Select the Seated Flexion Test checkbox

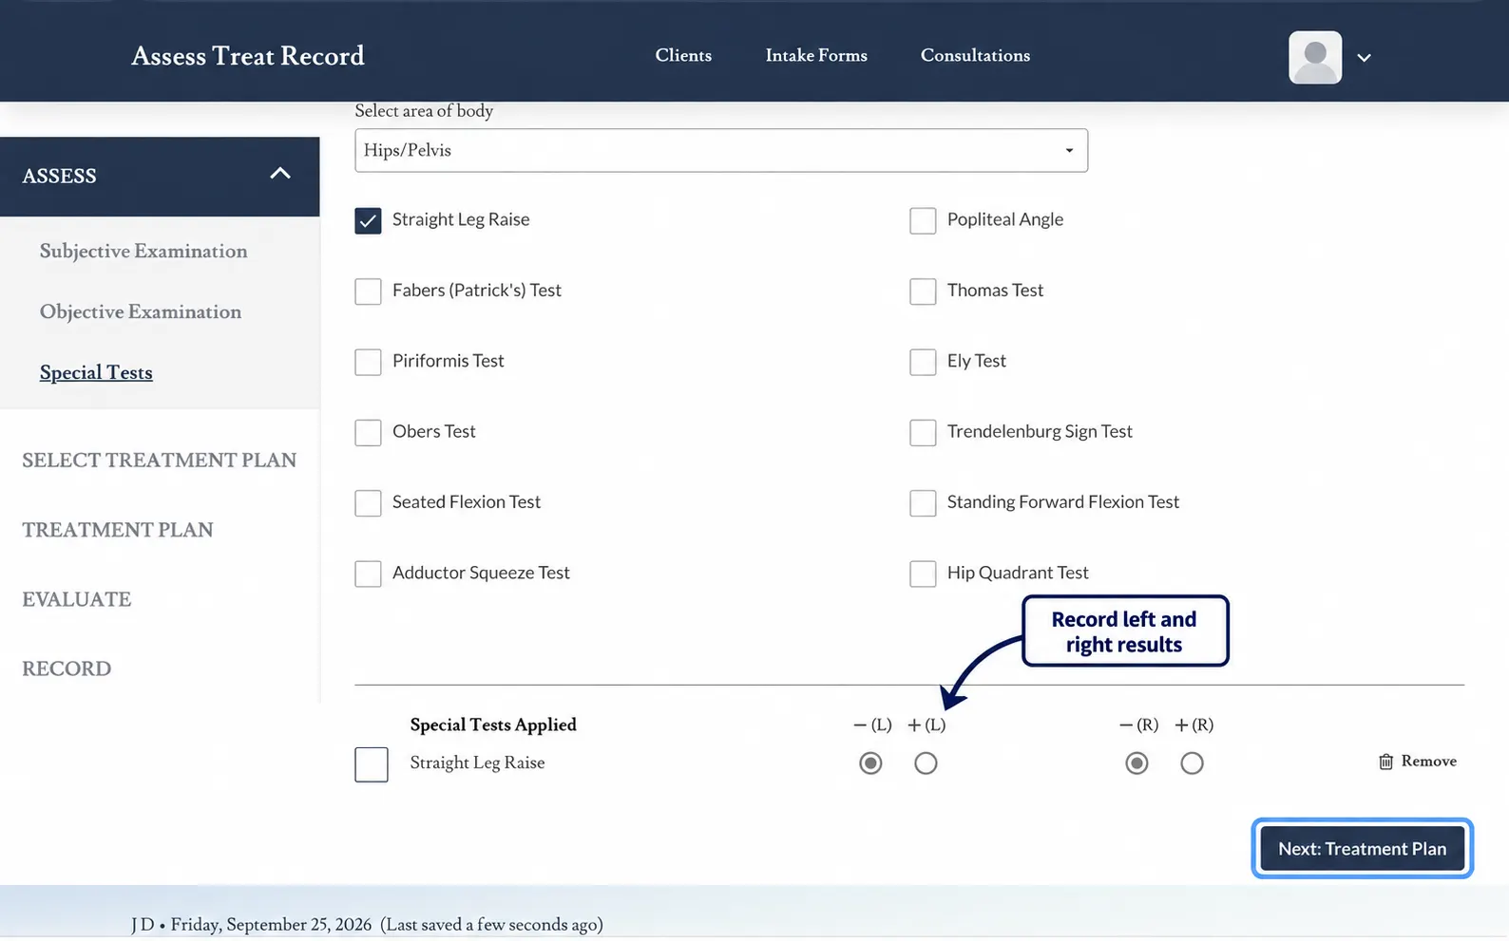(368, 502)
